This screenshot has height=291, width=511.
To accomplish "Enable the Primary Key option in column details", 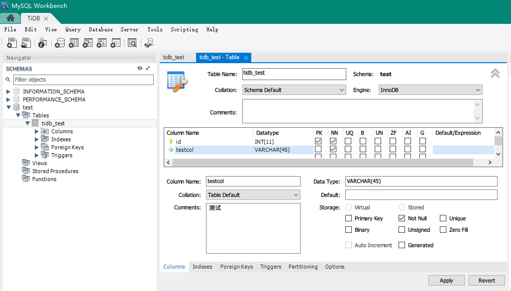I will 349,218.
